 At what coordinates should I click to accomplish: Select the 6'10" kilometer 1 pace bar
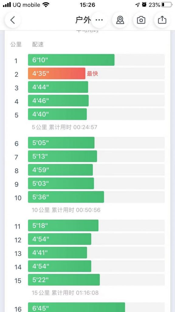tap(71, 60)
